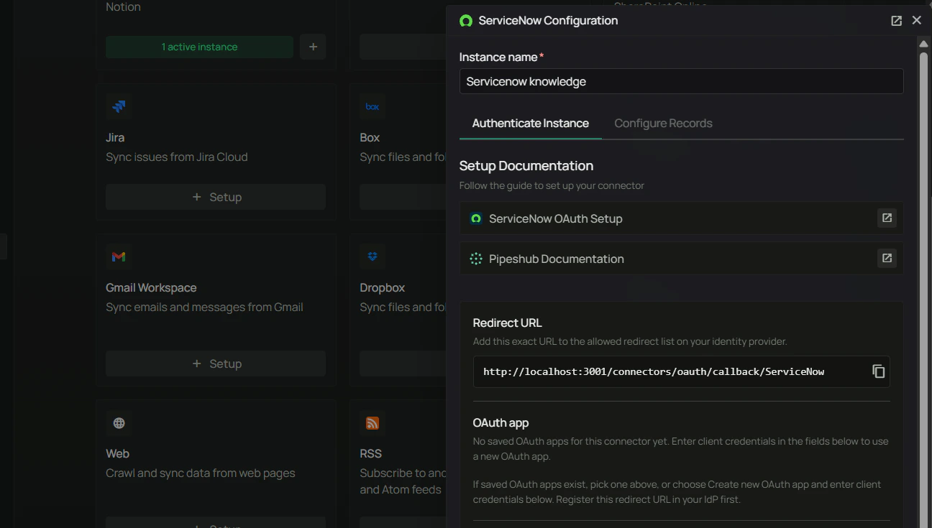Screen dimensions: 932x528
Task: Click the ServiceNow logo in panel header
Action: 466,21
